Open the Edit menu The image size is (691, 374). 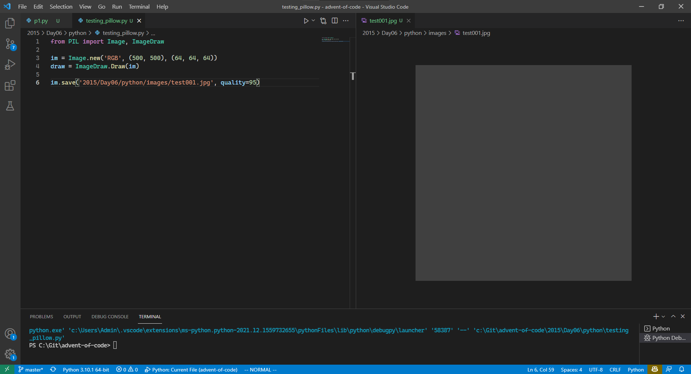pyautogui.click(x=38, y=6)
